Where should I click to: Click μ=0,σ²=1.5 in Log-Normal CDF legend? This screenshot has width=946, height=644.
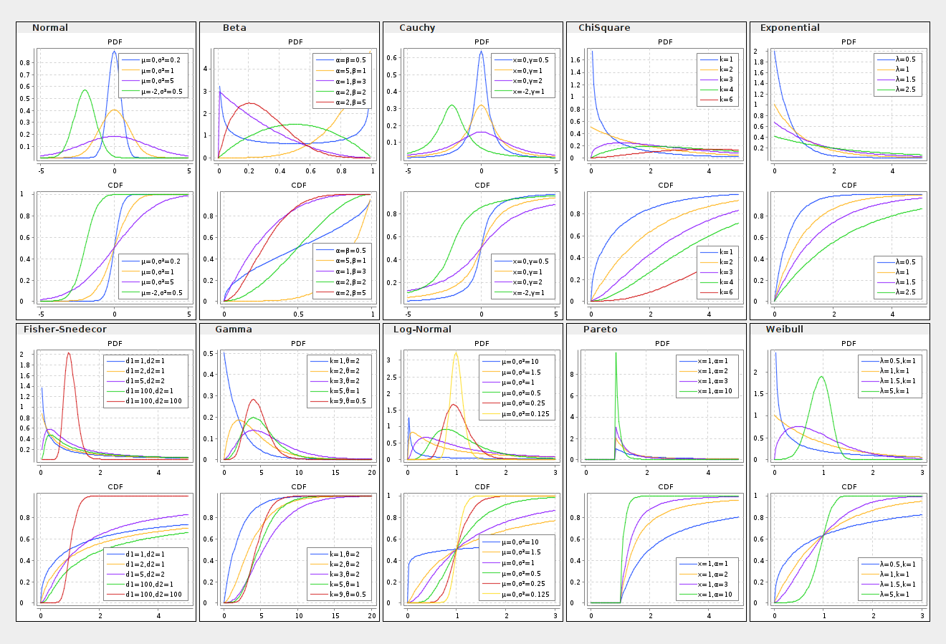point(522,552)
